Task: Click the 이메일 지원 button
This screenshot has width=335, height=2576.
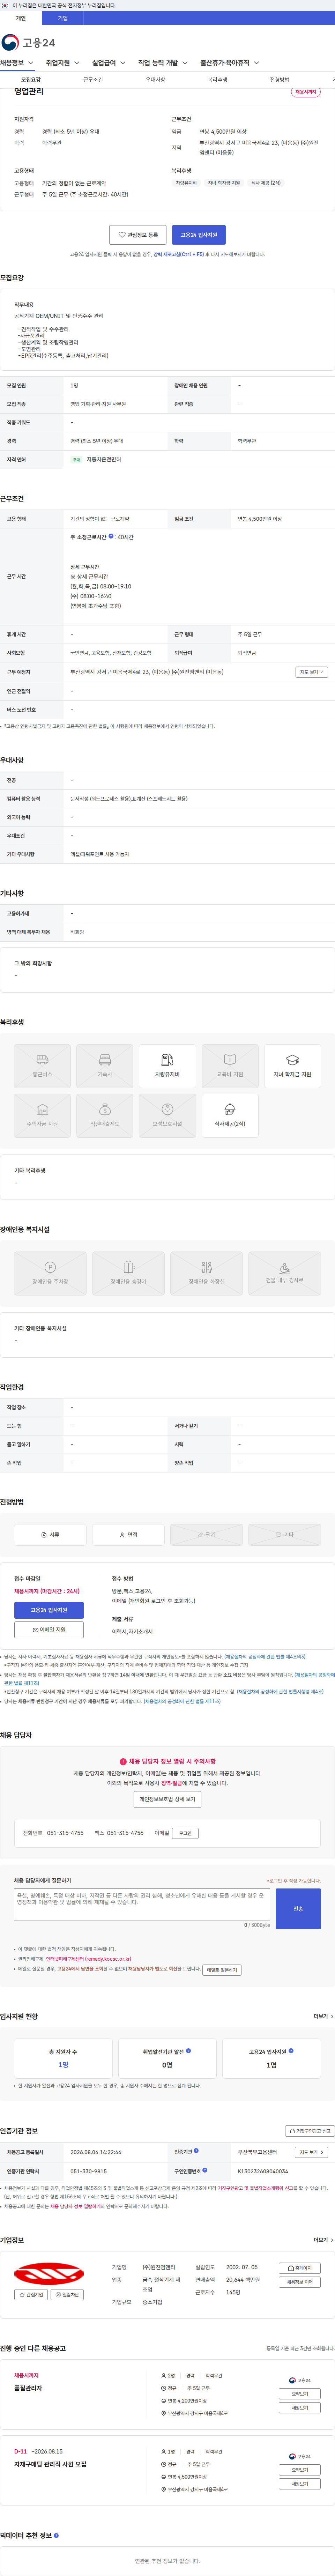Action: (49, 1629)
